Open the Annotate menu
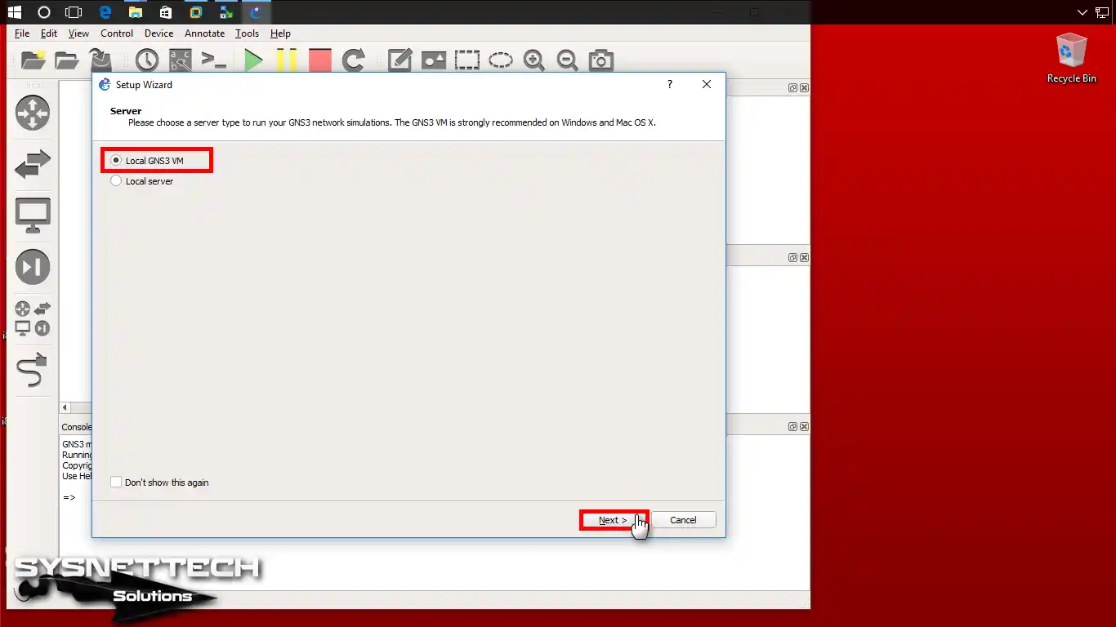This screenshot has height=627, width=1116. click(x=204, y=33)
